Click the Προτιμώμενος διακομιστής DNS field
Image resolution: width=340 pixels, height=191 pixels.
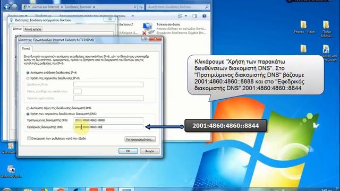[x=108, y=120]
